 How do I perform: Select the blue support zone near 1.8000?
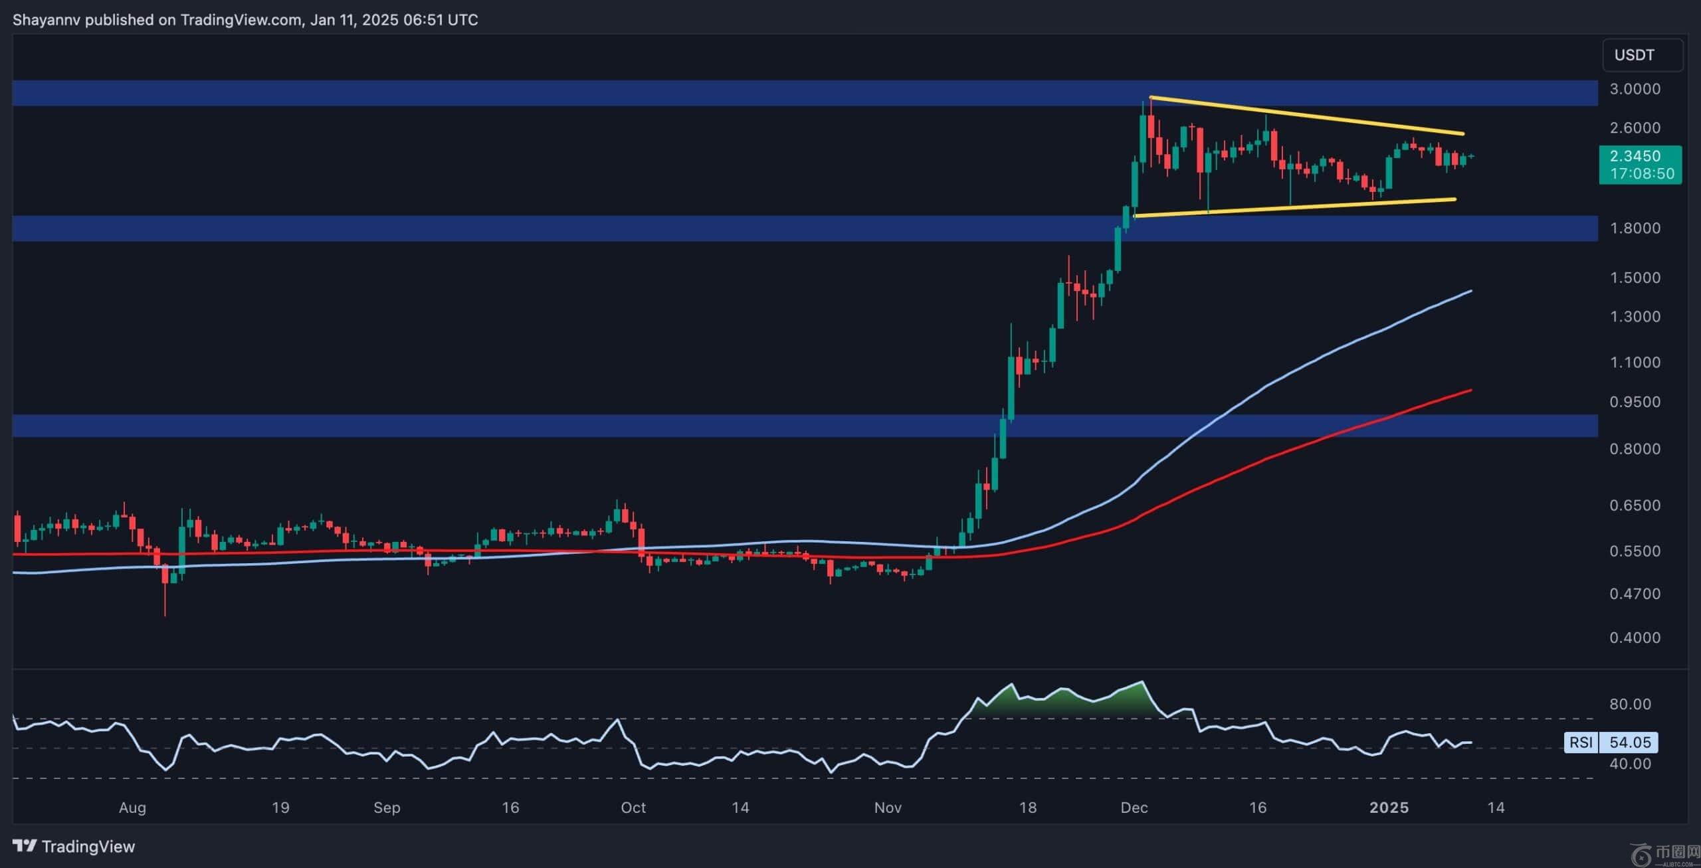tap(805, 228)
